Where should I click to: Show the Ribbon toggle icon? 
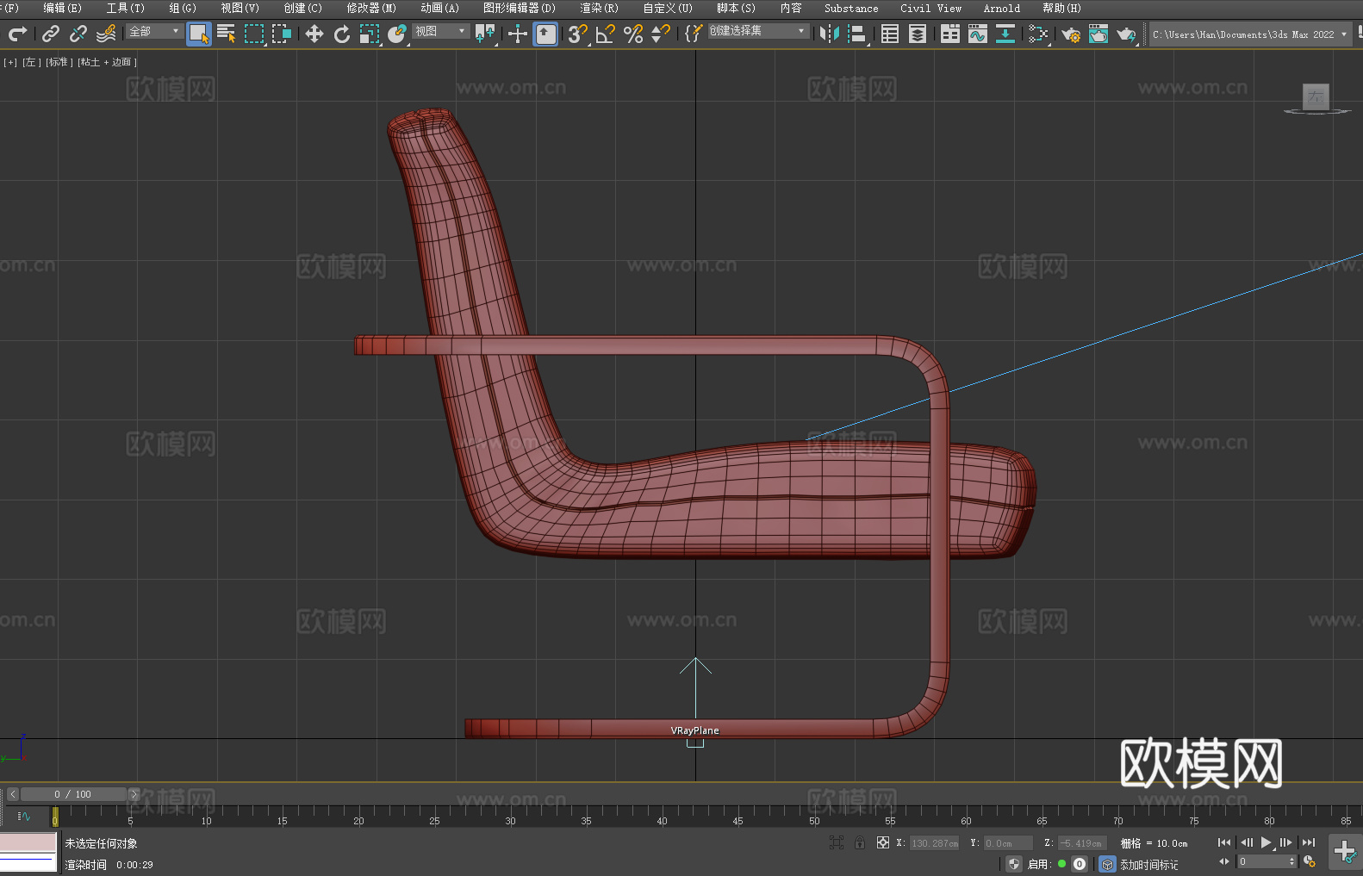[x=950, y=34]
